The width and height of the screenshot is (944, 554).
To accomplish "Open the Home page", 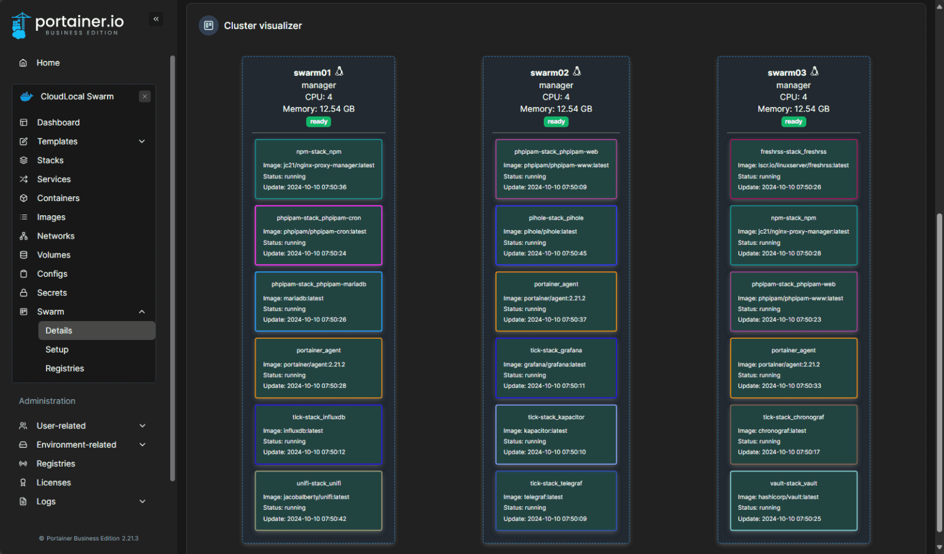I will [x=49, y=63].
